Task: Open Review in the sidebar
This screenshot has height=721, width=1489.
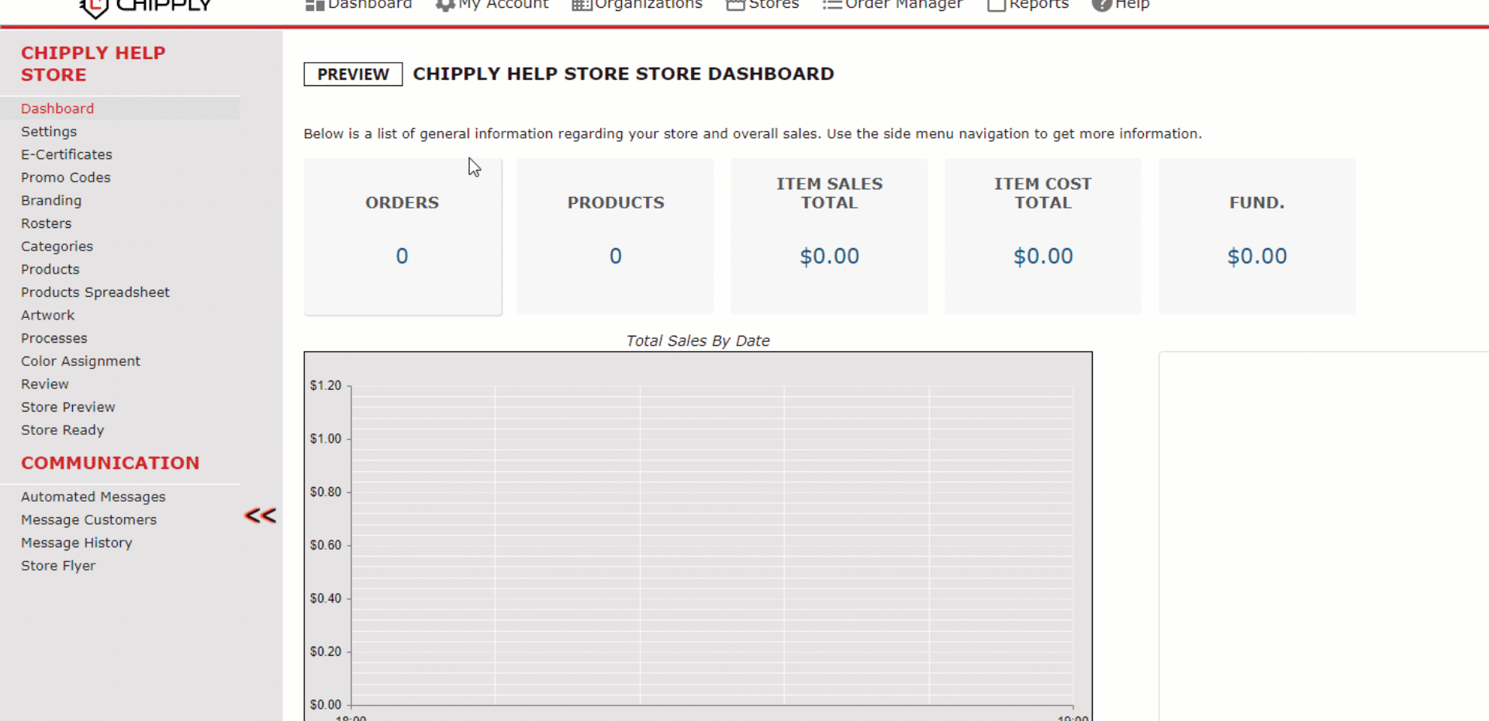Action: pos(45,384)
